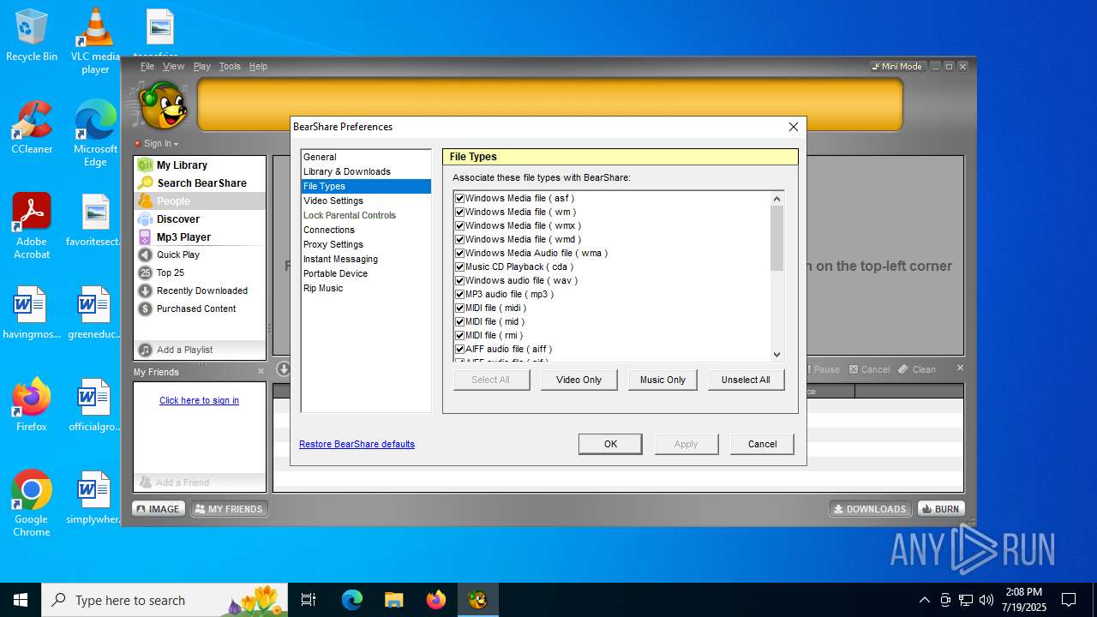Click Unselect All button
Image resolution: width=1097 pixels, height=617 pixels.
[746, 380]
